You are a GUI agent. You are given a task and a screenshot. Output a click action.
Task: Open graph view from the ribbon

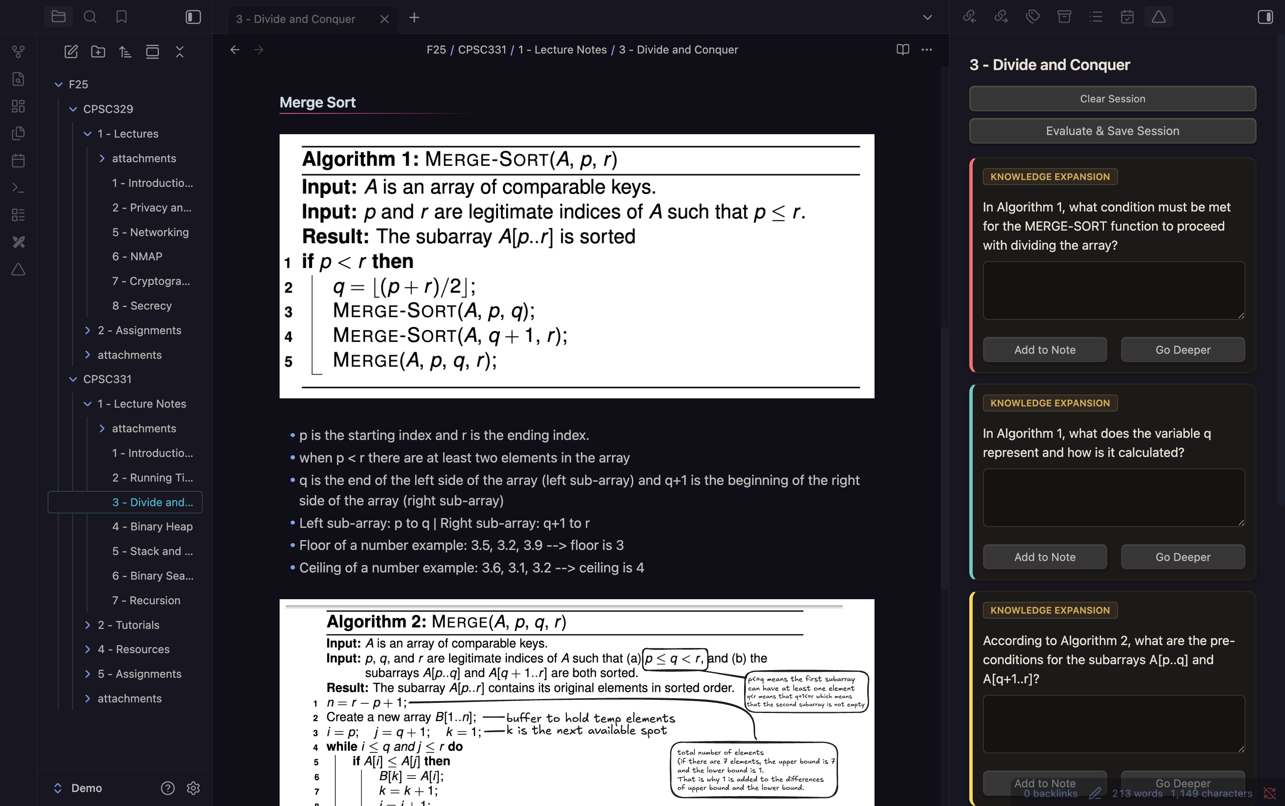(18, 52)
